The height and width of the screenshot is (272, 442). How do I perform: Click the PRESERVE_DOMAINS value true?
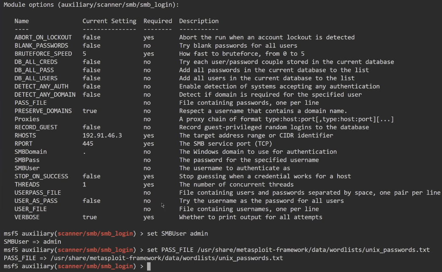coord(90,111)
